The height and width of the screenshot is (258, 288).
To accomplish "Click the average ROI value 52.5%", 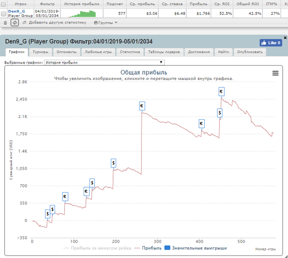I will coord(225,14).
